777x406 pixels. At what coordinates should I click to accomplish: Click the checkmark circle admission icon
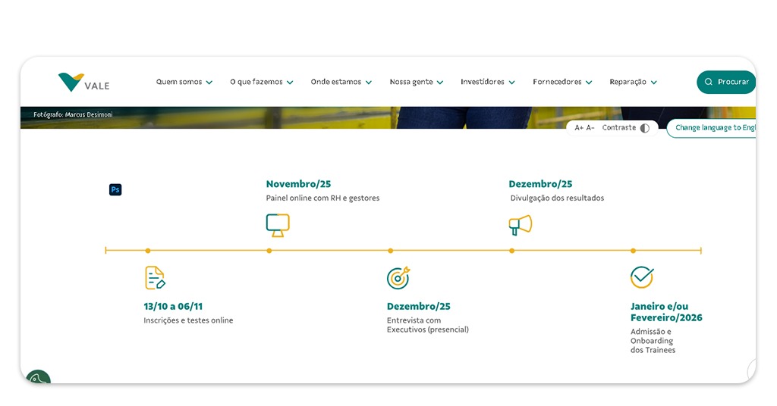point(642,277)
